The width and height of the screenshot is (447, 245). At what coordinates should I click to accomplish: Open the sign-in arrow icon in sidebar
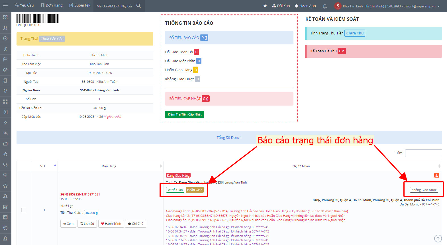pyautogui.click(x=5, y=112)
